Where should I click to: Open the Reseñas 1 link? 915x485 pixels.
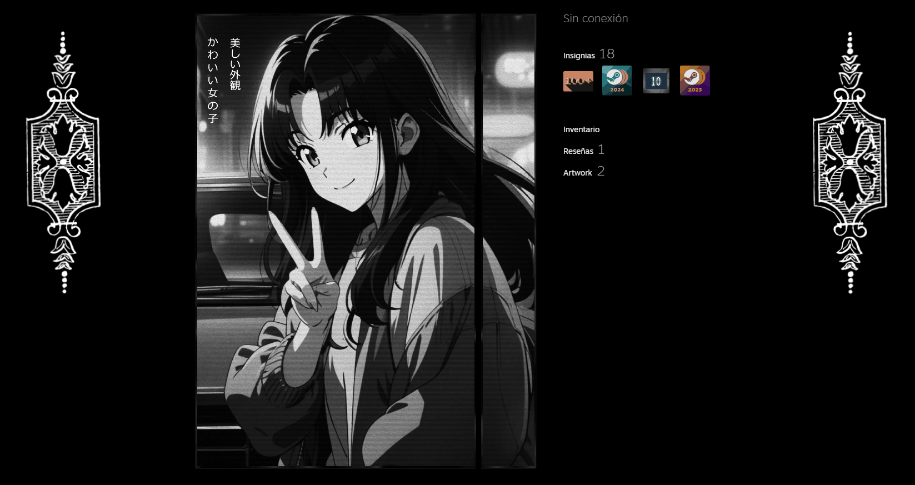583,150
